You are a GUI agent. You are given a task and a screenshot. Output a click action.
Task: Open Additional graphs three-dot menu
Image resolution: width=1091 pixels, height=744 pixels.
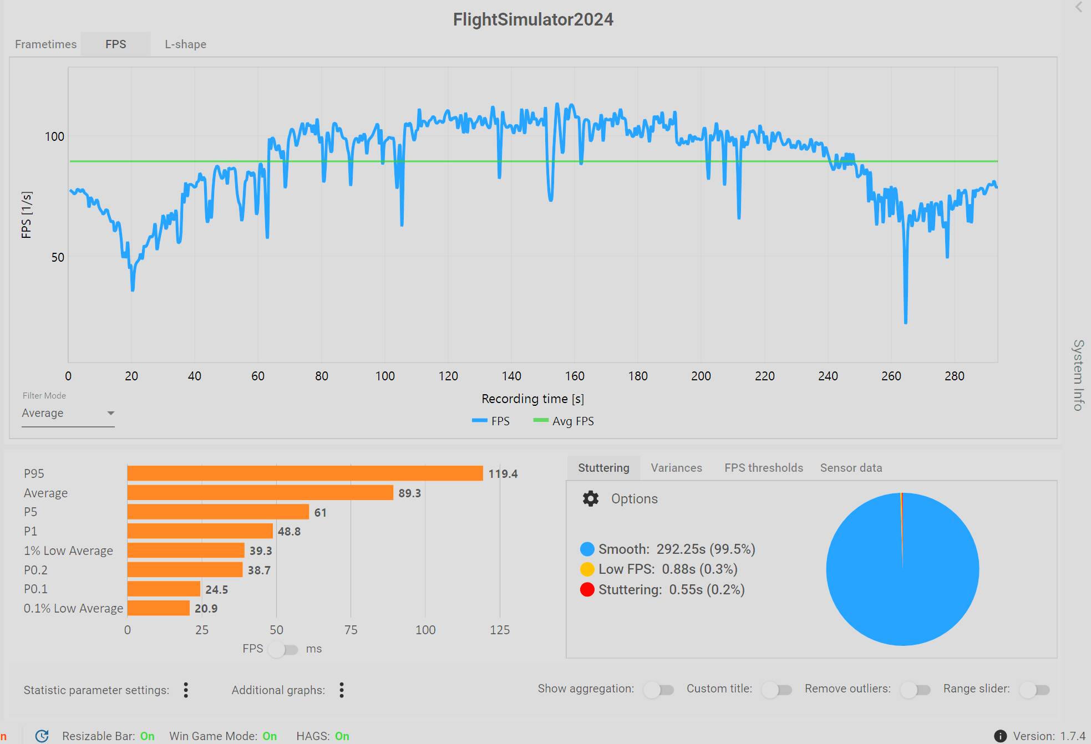tap(342, 690)
